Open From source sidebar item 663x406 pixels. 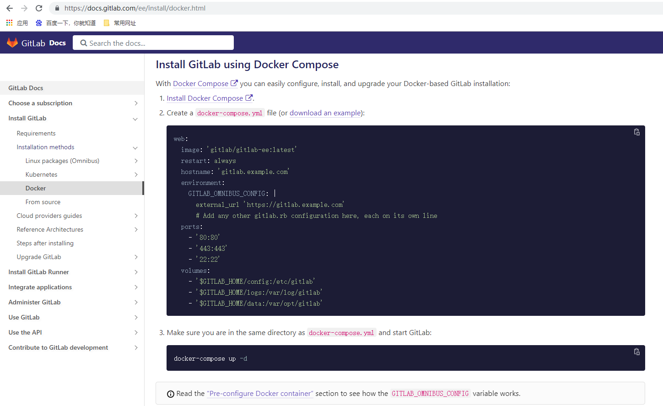click(x=43, y=202)
